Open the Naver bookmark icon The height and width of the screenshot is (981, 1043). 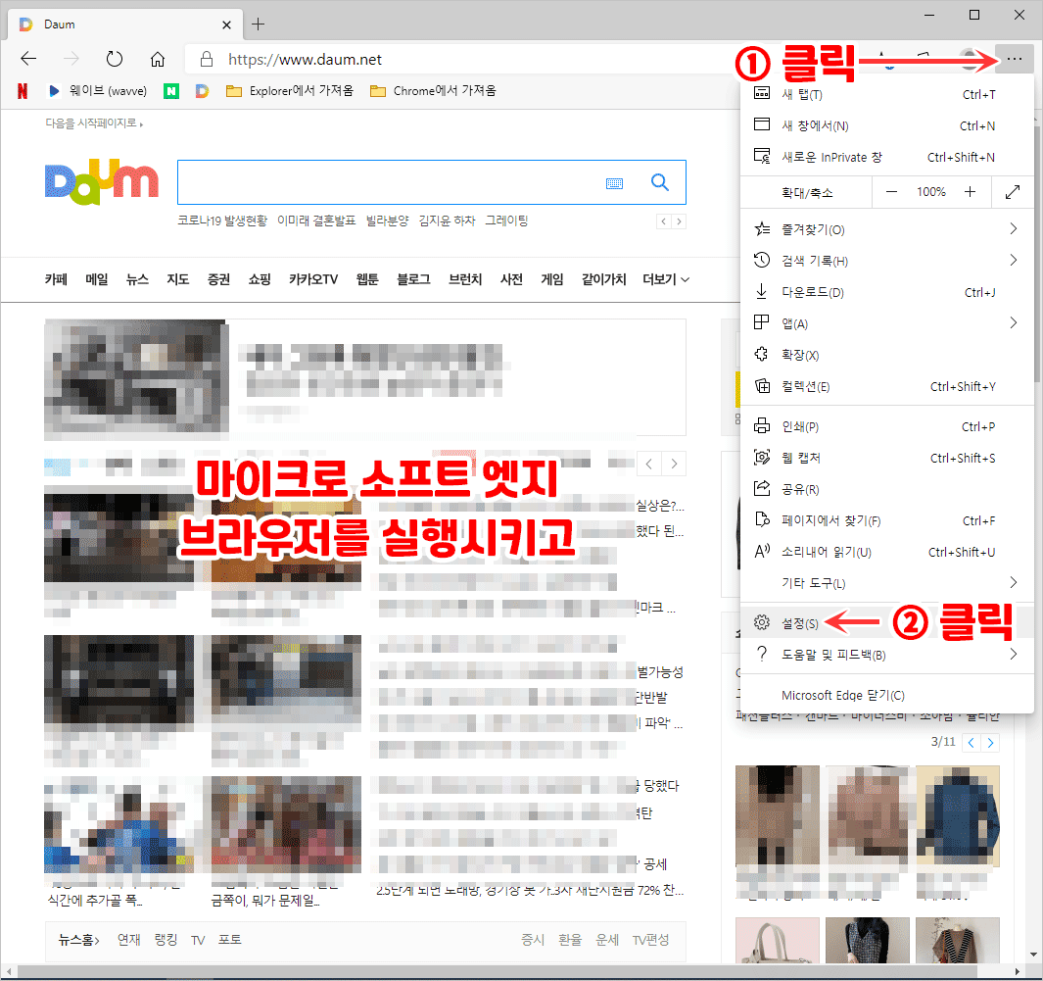pos(171,90)
